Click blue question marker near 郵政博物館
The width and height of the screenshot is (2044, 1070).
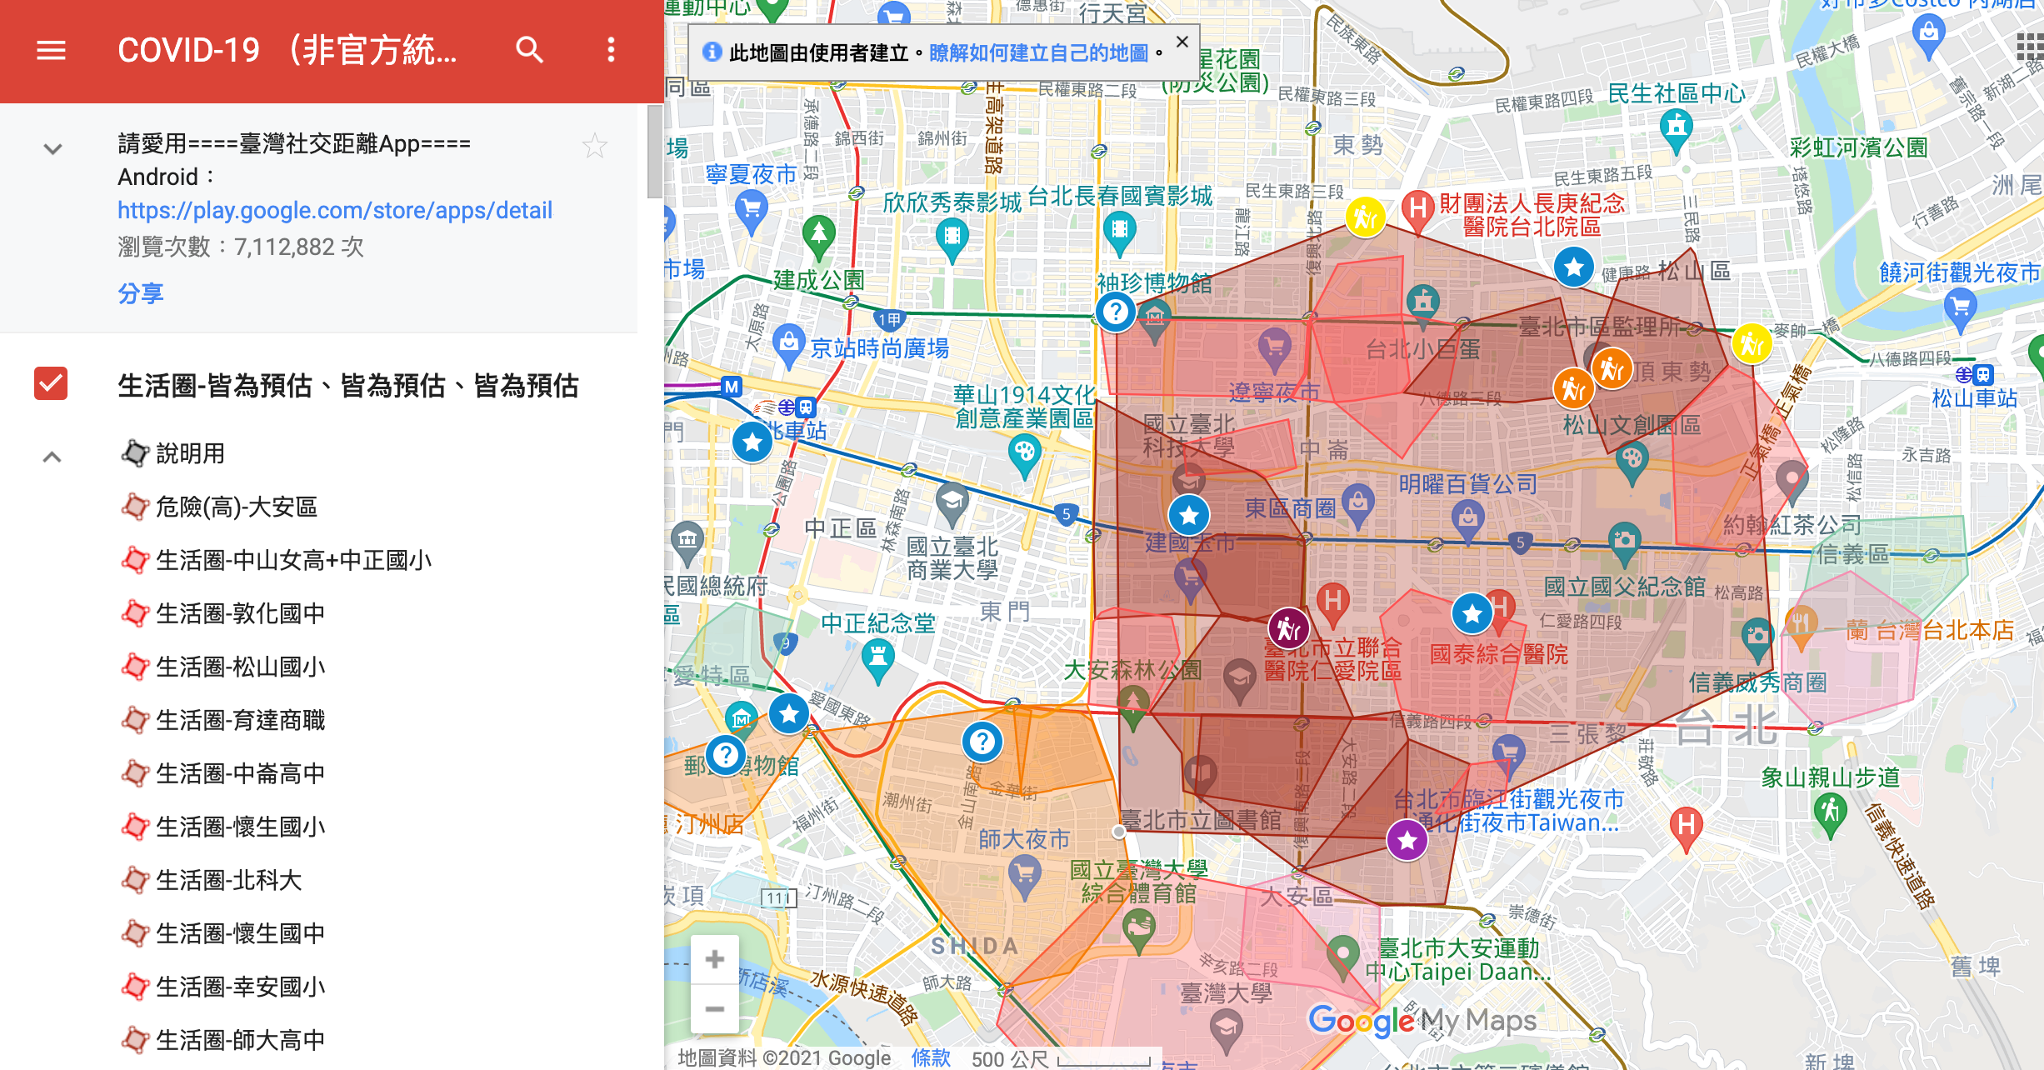(726, 755)
